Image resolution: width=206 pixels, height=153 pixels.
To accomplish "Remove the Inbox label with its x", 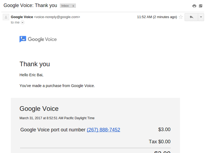I will click(73, 6).
